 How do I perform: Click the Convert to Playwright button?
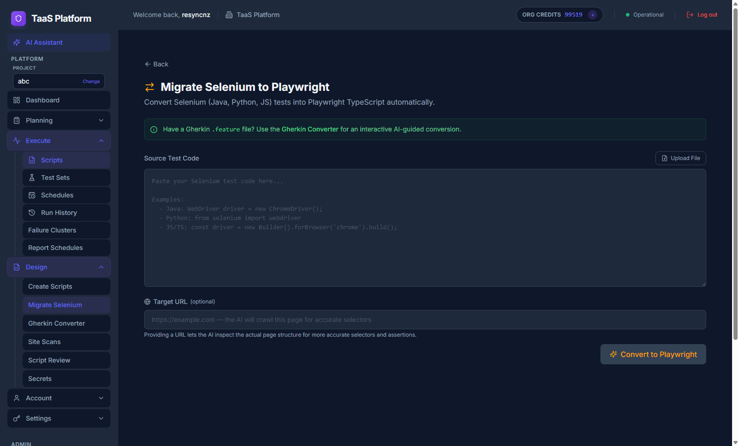click(653, 354)
